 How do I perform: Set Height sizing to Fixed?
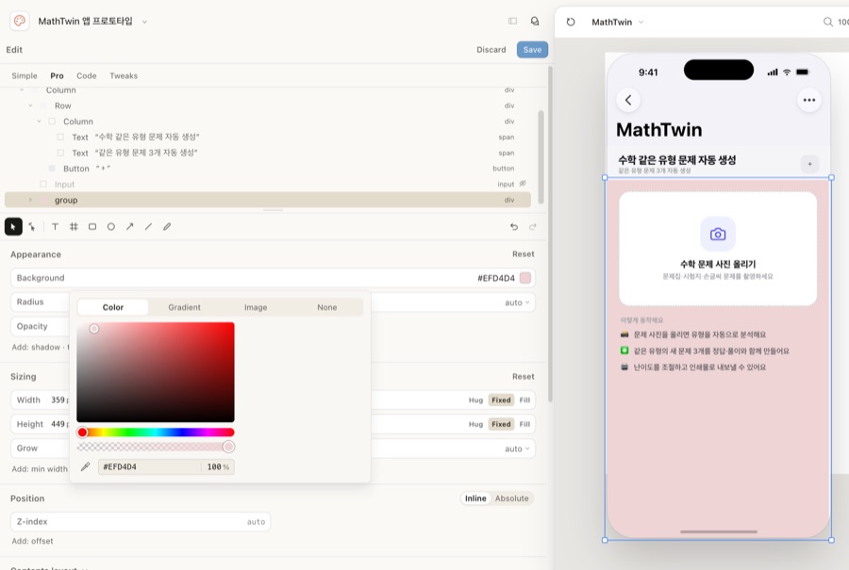coord(501,424)
